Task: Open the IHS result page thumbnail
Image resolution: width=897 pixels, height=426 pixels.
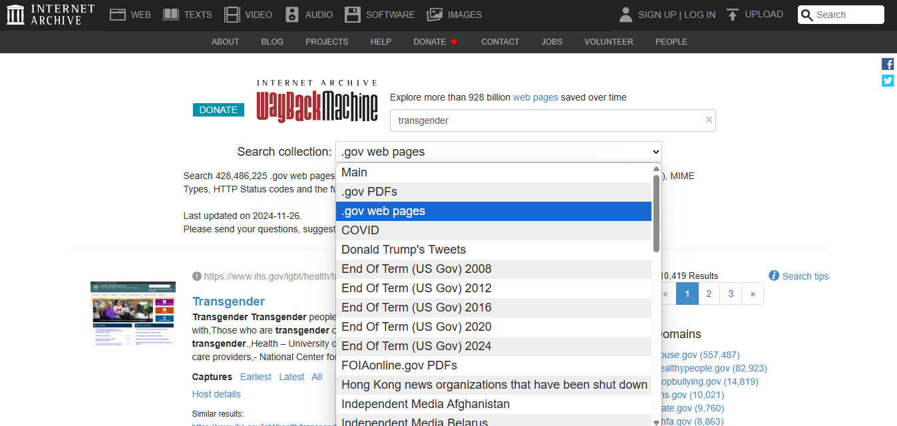Action: [133, 314]
